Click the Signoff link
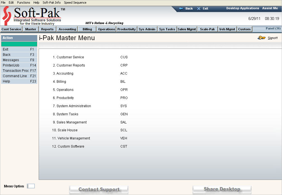 [x=273, y=38]
